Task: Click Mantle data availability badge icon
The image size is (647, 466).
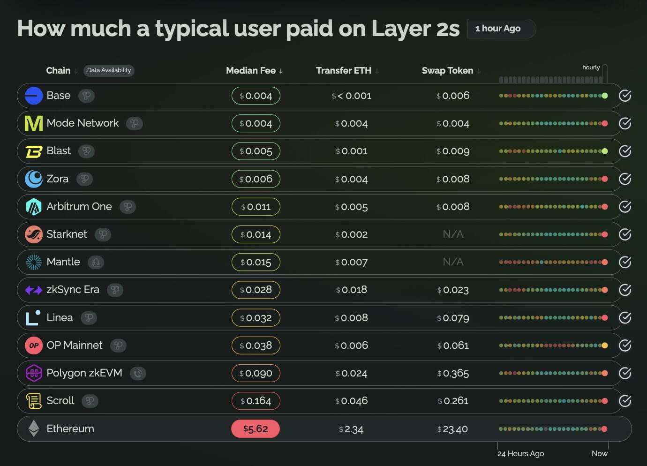Action: coord(96,263)
